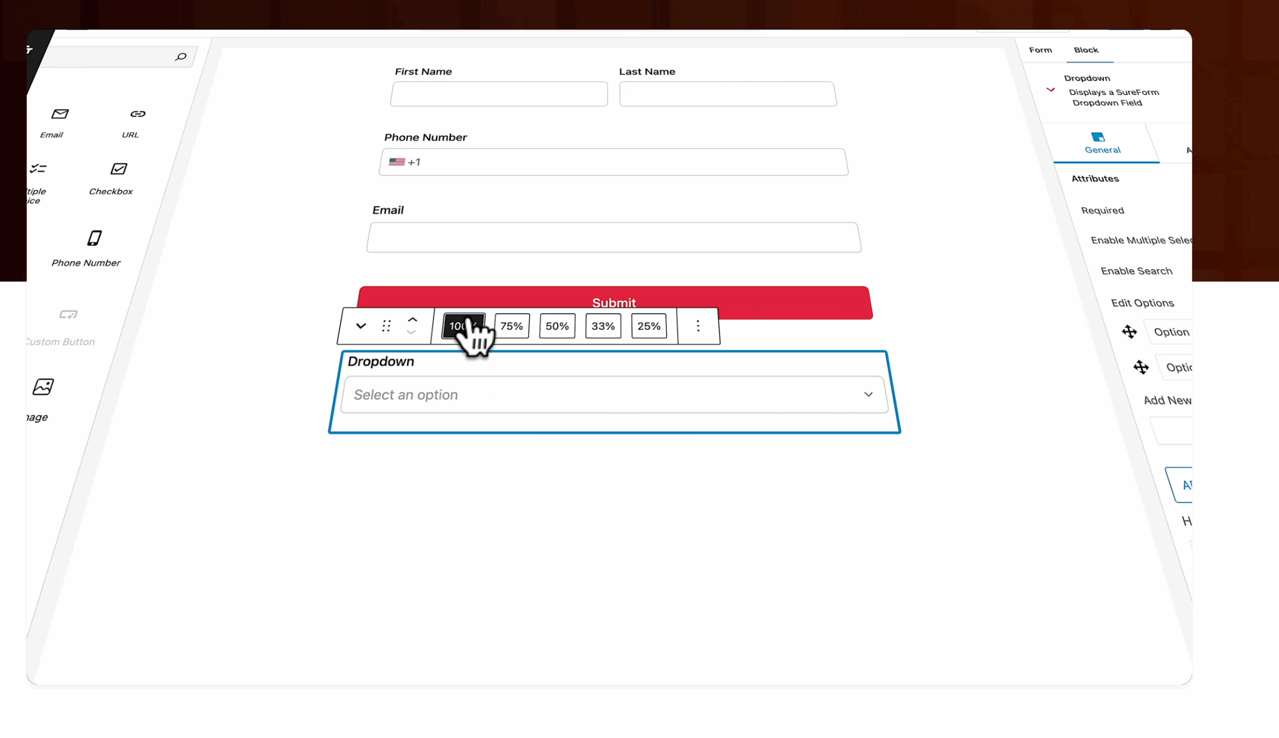Open the three-dot block options menu
Viewport: 1279px width, 738px height.
pos(698,326)
